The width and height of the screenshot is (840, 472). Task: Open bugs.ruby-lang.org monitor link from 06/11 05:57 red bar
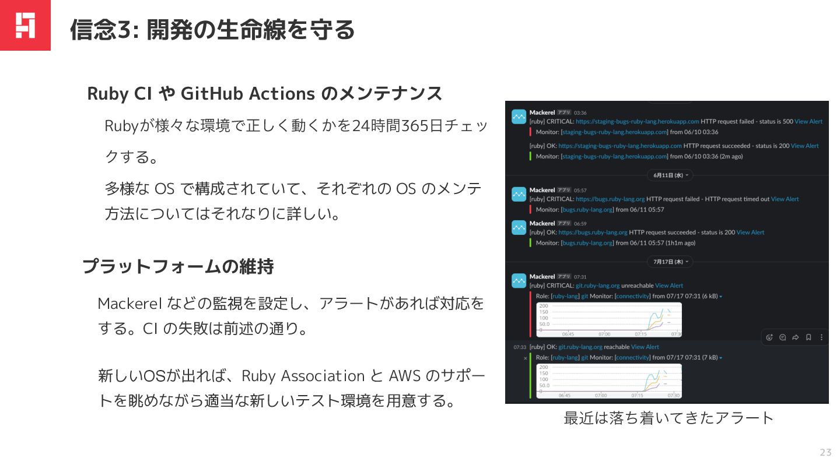587,209
